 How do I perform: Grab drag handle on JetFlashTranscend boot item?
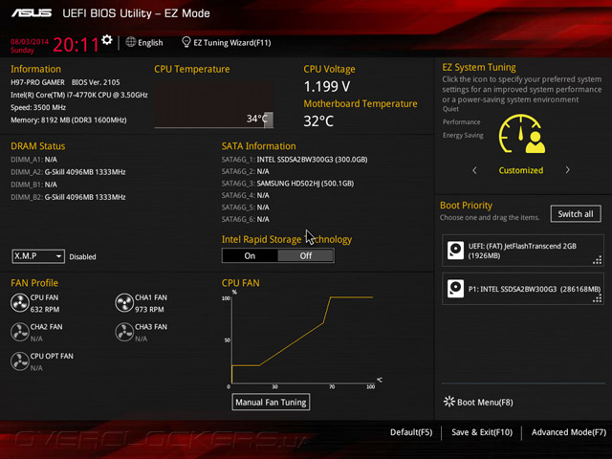pos(597,260)
